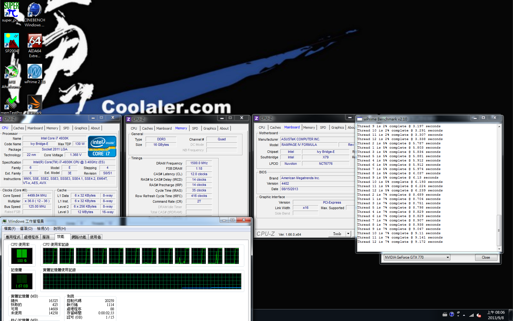
Task: Click the Z icon of the CPU-Z Memory window
Action: click(129, 119)
